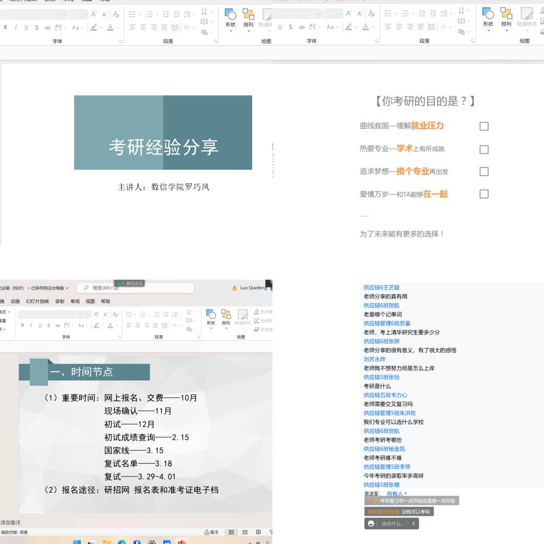
Task: Click change case Aa in the title-slide window
Action: coord(75,27)
